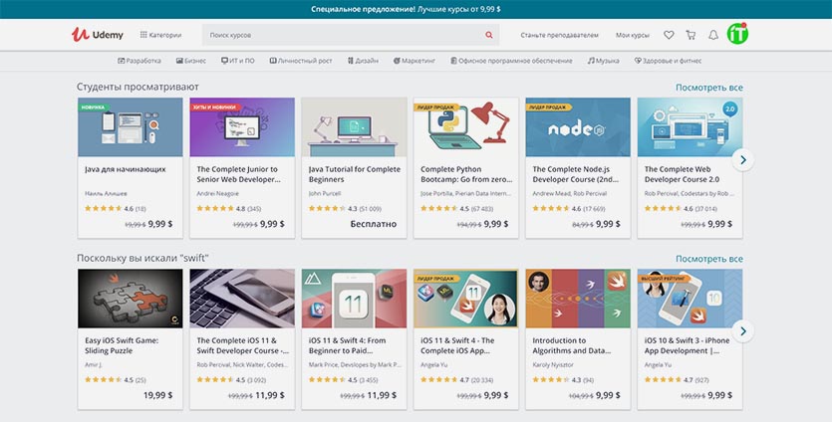Open the wishlist heart icon
Viewport: 832px width, 422px height.
tap(669, 35)
